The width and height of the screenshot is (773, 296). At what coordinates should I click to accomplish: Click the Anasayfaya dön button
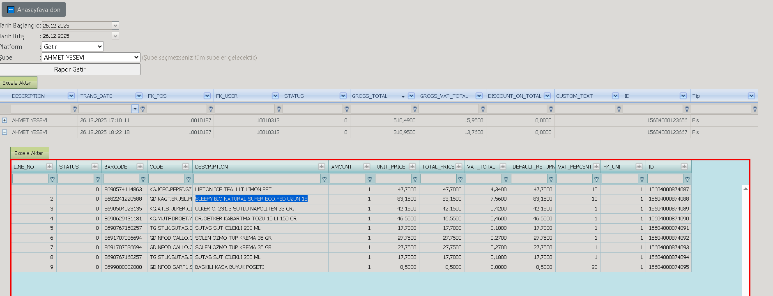pos(34,10)
